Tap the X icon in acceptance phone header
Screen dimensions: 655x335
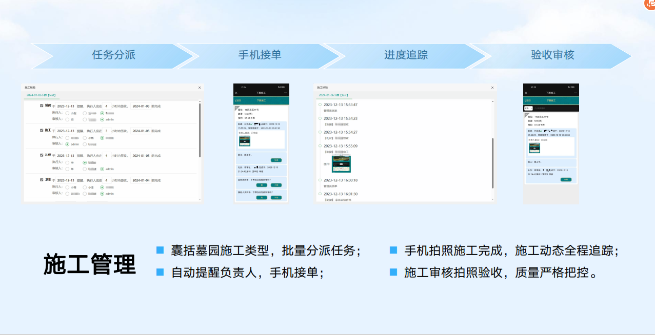(x=526, y=93)
